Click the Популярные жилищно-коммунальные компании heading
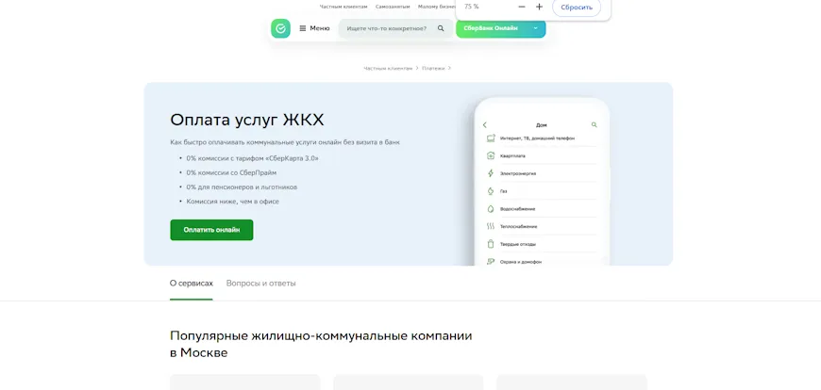This screenshot has height=390, width=821. pos(321,344)
